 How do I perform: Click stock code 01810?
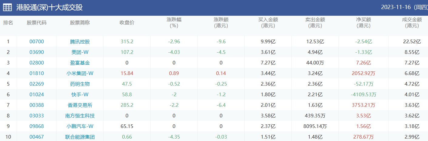click(37, 73)
